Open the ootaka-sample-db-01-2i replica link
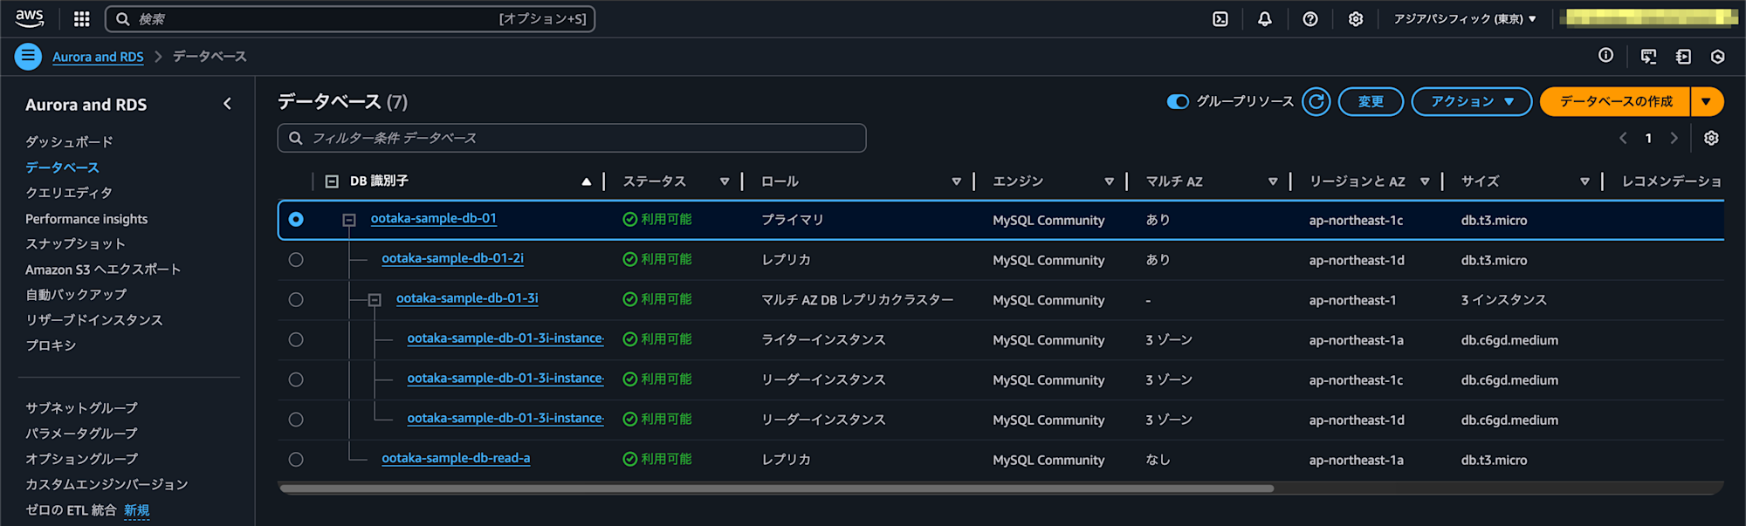 [x=453, y=258]
